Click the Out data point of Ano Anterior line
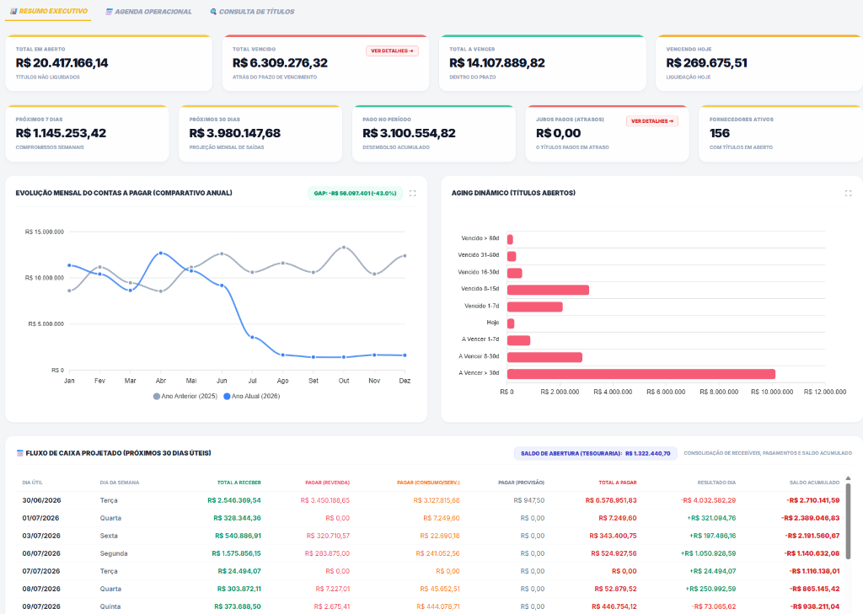This screenshot has height=614, width=863. 344,248
